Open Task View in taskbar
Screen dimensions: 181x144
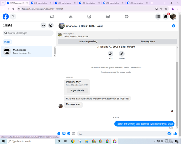coord(66,141)
